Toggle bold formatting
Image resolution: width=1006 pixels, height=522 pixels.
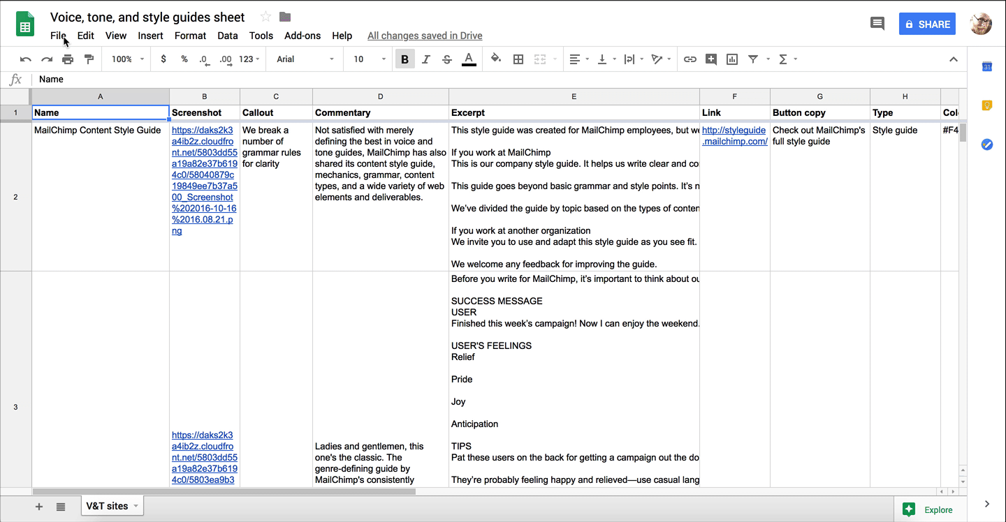tap(404, 59)
